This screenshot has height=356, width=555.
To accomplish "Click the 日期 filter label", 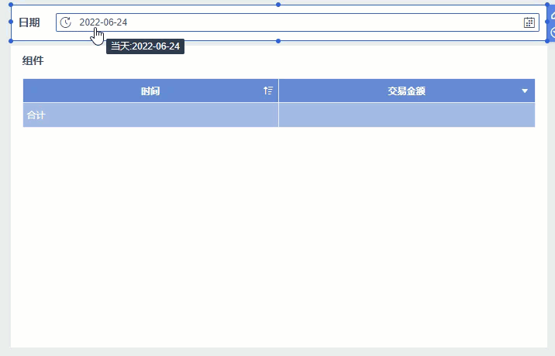I will coord(29,22).
